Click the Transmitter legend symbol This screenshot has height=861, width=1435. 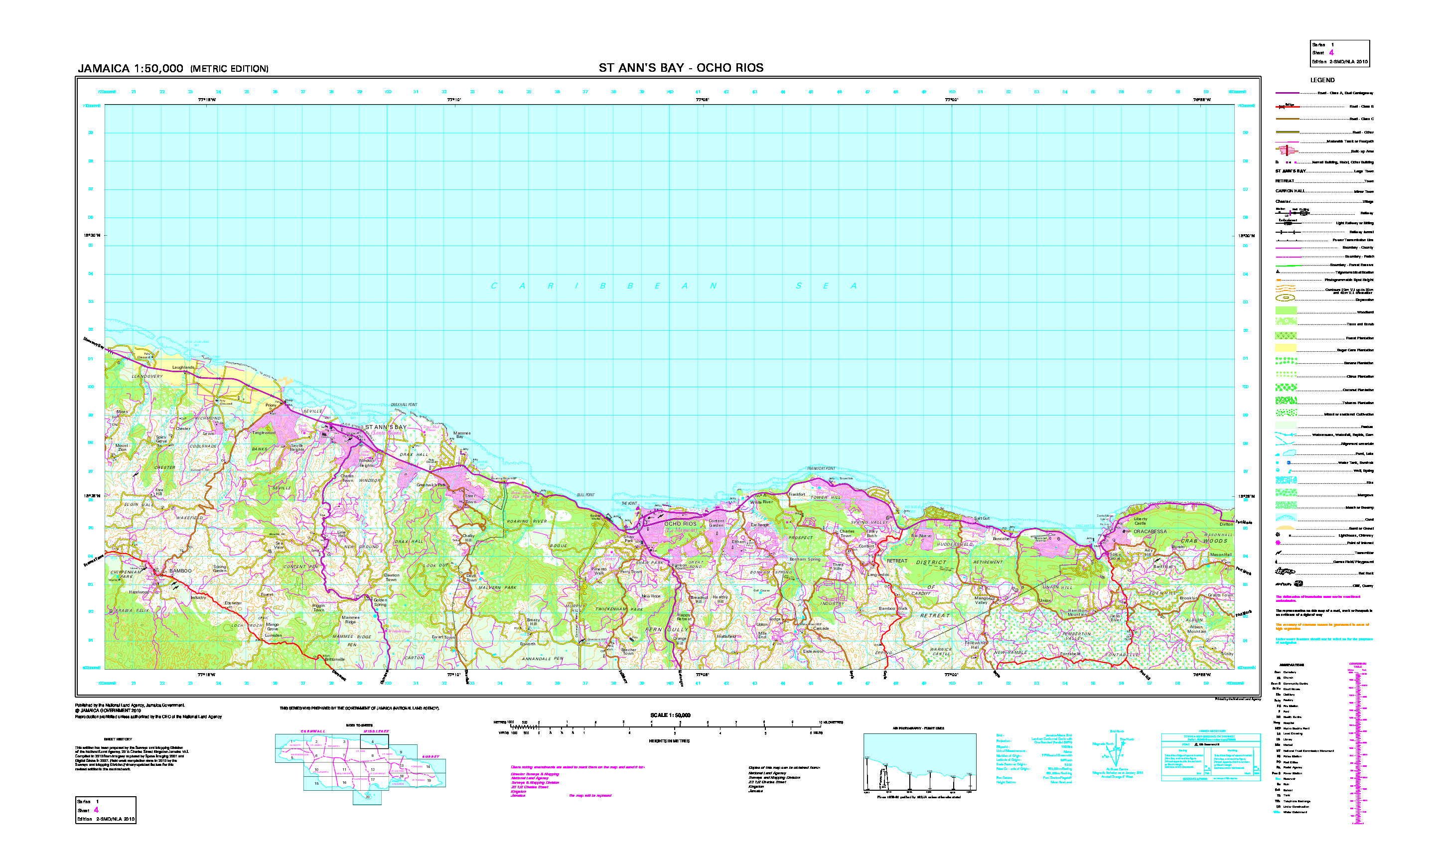point(1278,553)
